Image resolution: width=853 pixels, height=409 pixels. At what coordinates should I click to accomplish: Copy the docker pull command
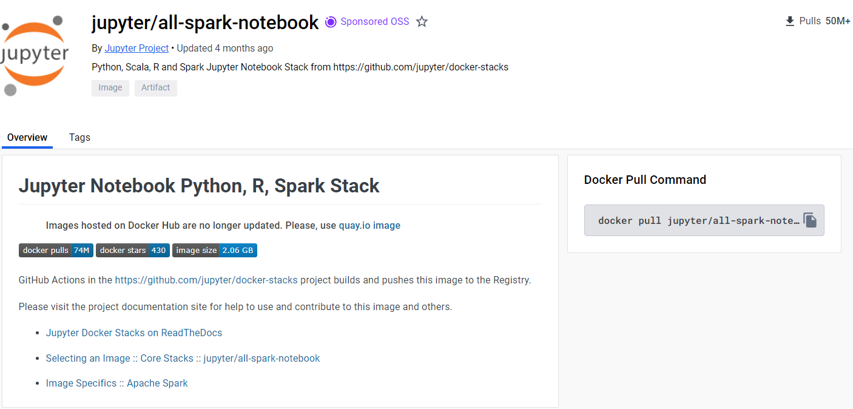point(810,220)
